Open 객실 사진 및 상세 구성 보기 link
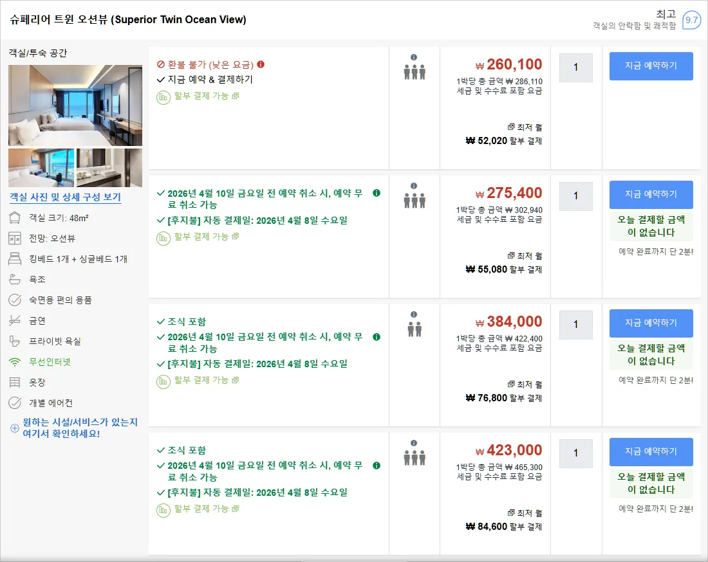The width and height of the screenshot is (708, 562). click(66, 197)
